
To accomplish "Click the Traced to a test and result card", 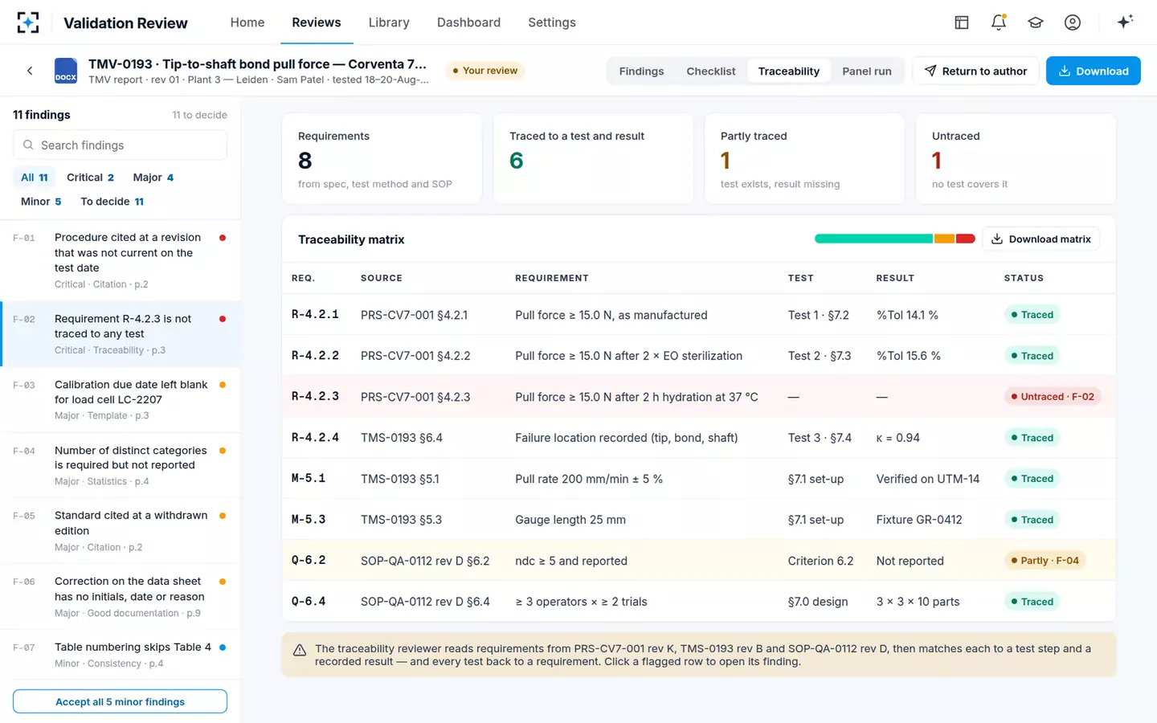I will (x=593, y=159).
